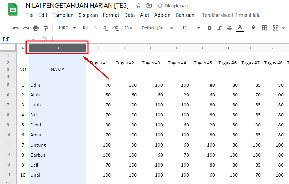The width and height of the screenshot is (289, 184).
Task: Open the Default font family dropdown
Action: (157, 28)
